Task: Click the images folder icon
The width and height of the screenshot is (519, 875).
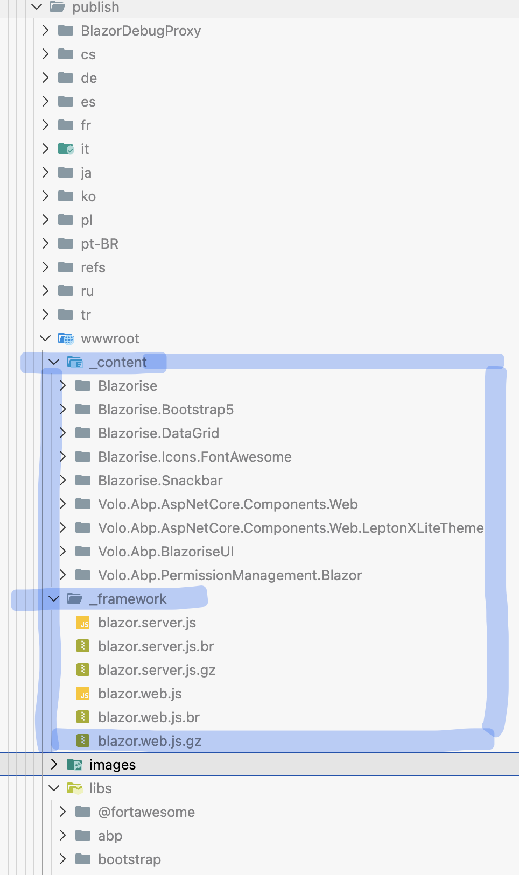Action: click(x=74, y=765)
